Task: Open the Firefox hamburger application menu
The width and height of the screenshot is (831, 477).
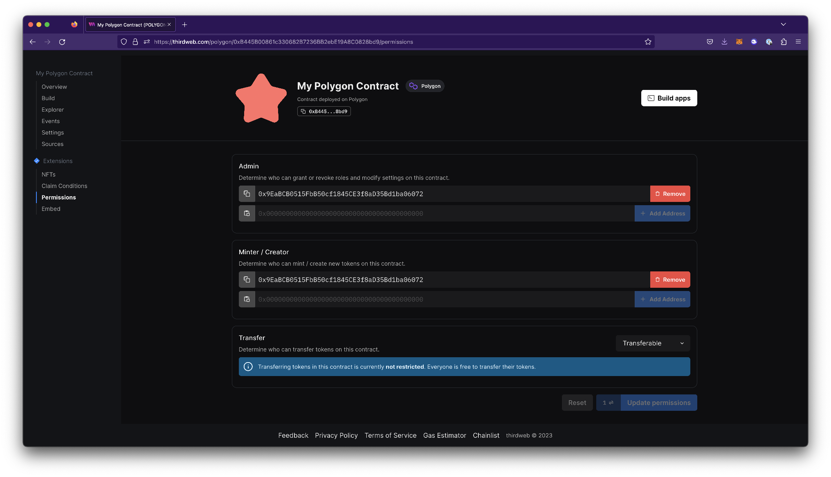Action: click(798, 42)
